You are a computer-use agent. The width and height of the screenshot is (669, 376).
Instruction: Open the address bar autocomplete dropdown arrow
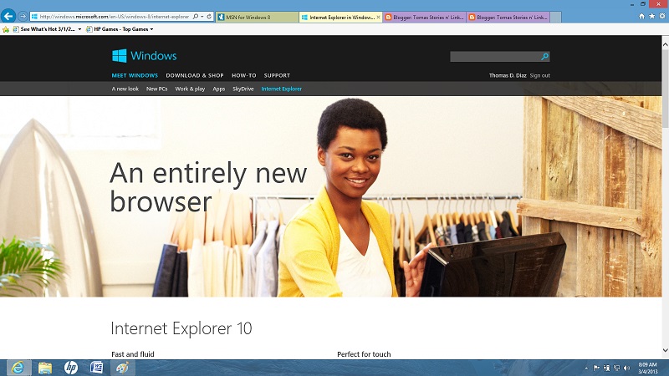202,17
